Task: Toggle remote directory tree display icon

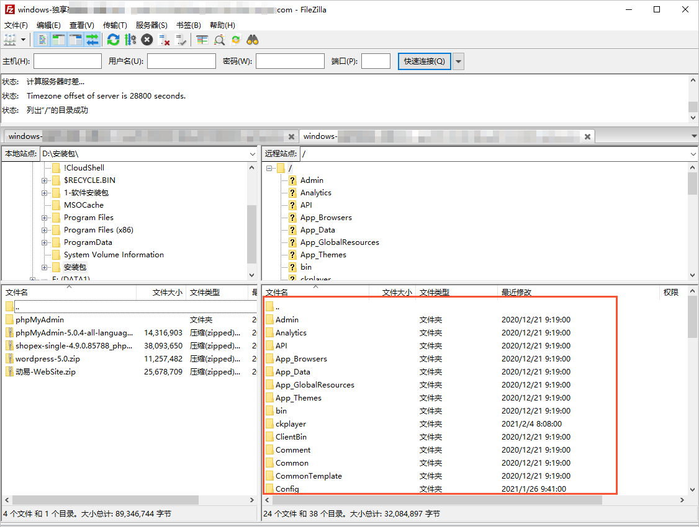Action: pos(75,40)
